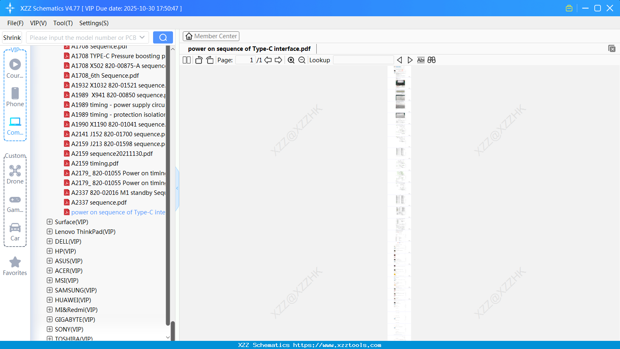Select the 'power on sequence of Type-C interface.pdf' tab

pyautogui.click(x=249, y=49)
